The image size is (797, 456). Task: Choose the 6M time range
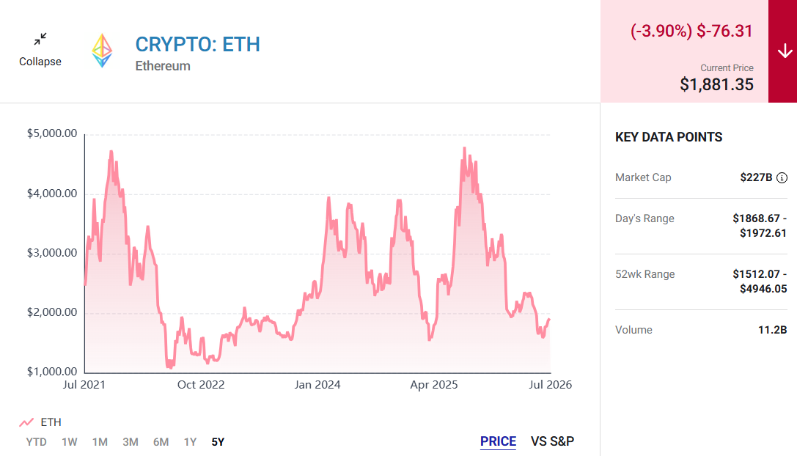(x=161, y=442)
